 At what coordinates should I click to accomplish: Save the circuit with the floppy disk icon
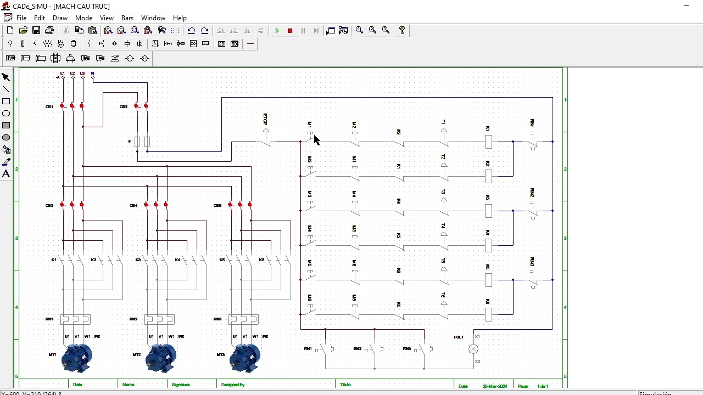tap(36, 31)
